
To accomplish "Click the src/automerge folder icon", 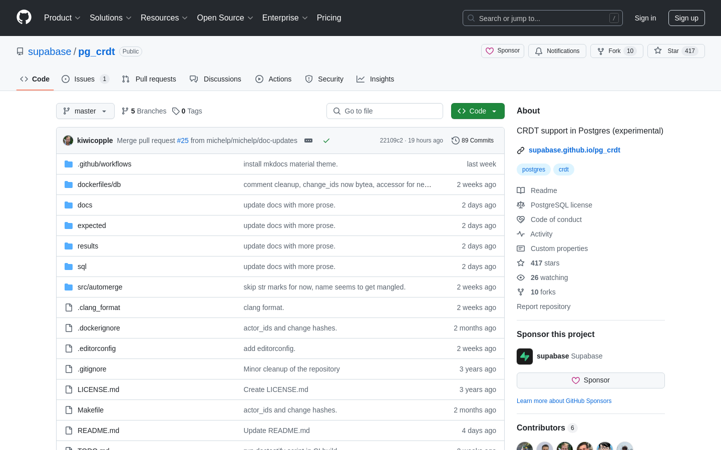I will click(69, 287).
